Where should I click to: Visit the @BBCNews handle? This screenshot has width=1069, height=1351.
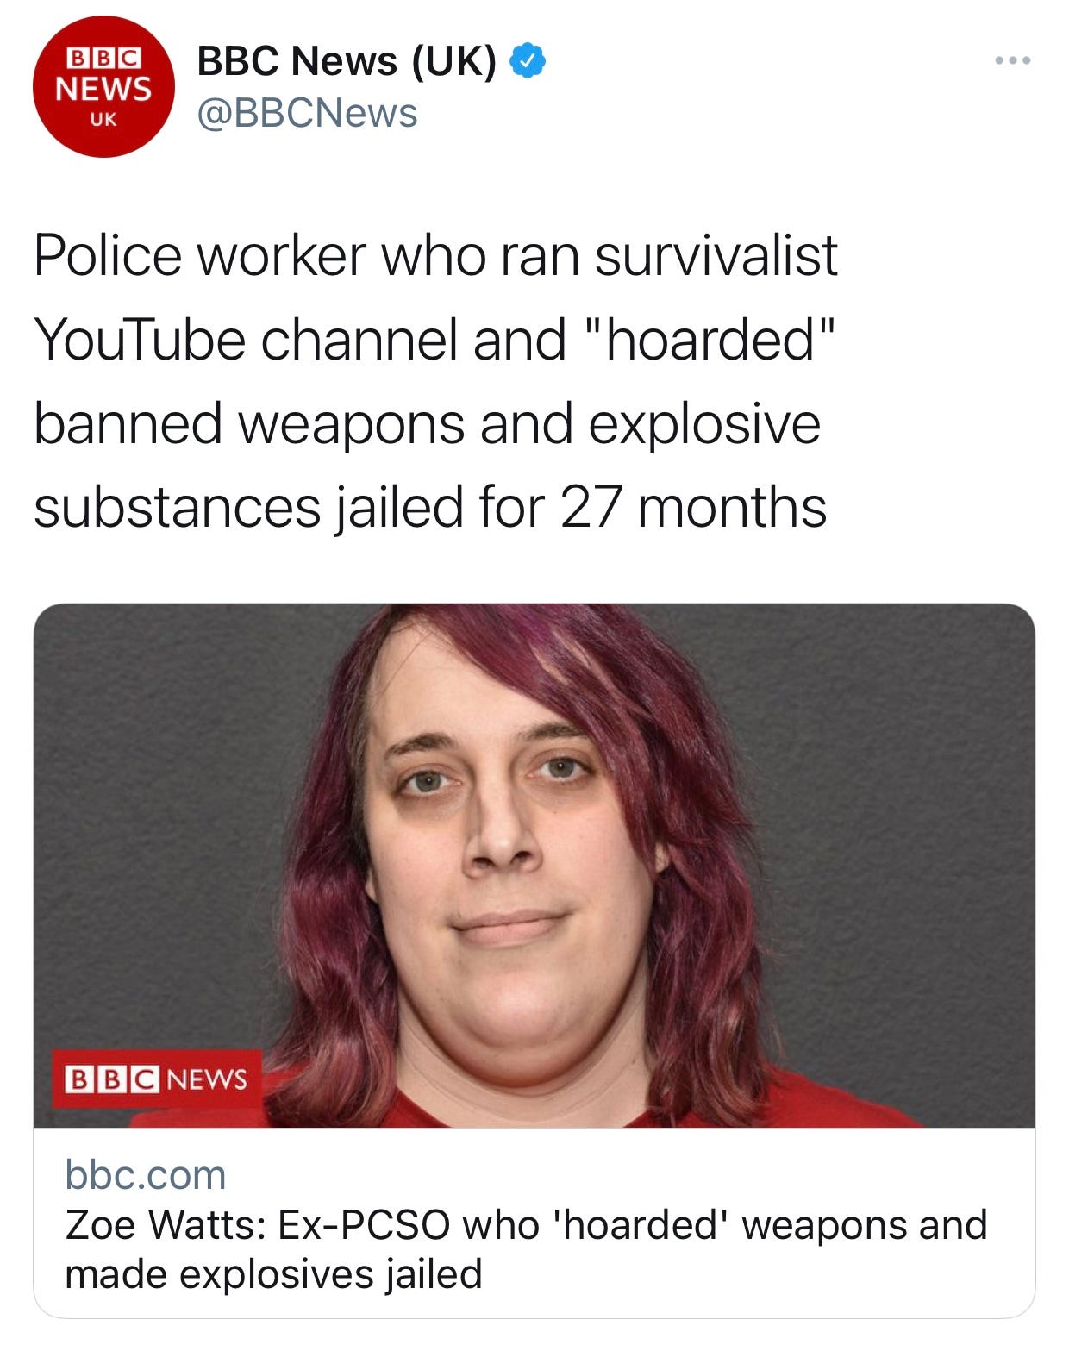[x=308, y=113]
